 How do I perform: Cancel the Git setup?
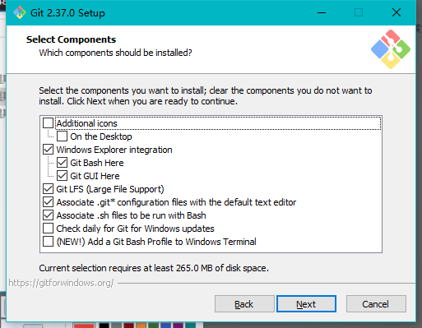click(376, 304)
